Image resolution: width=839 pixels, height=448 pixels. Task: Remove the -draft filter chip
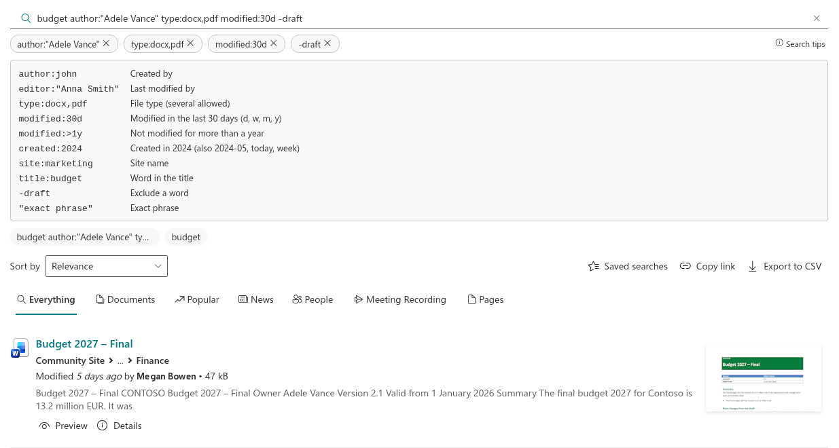coord(327,43)
